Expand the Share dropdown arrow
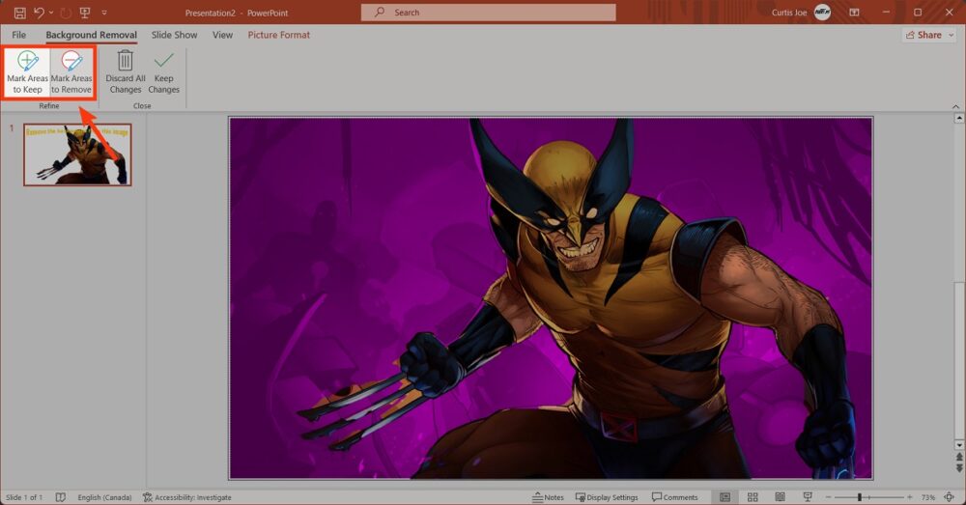Screen dimensions: 966x505 [x=950, y=35]
